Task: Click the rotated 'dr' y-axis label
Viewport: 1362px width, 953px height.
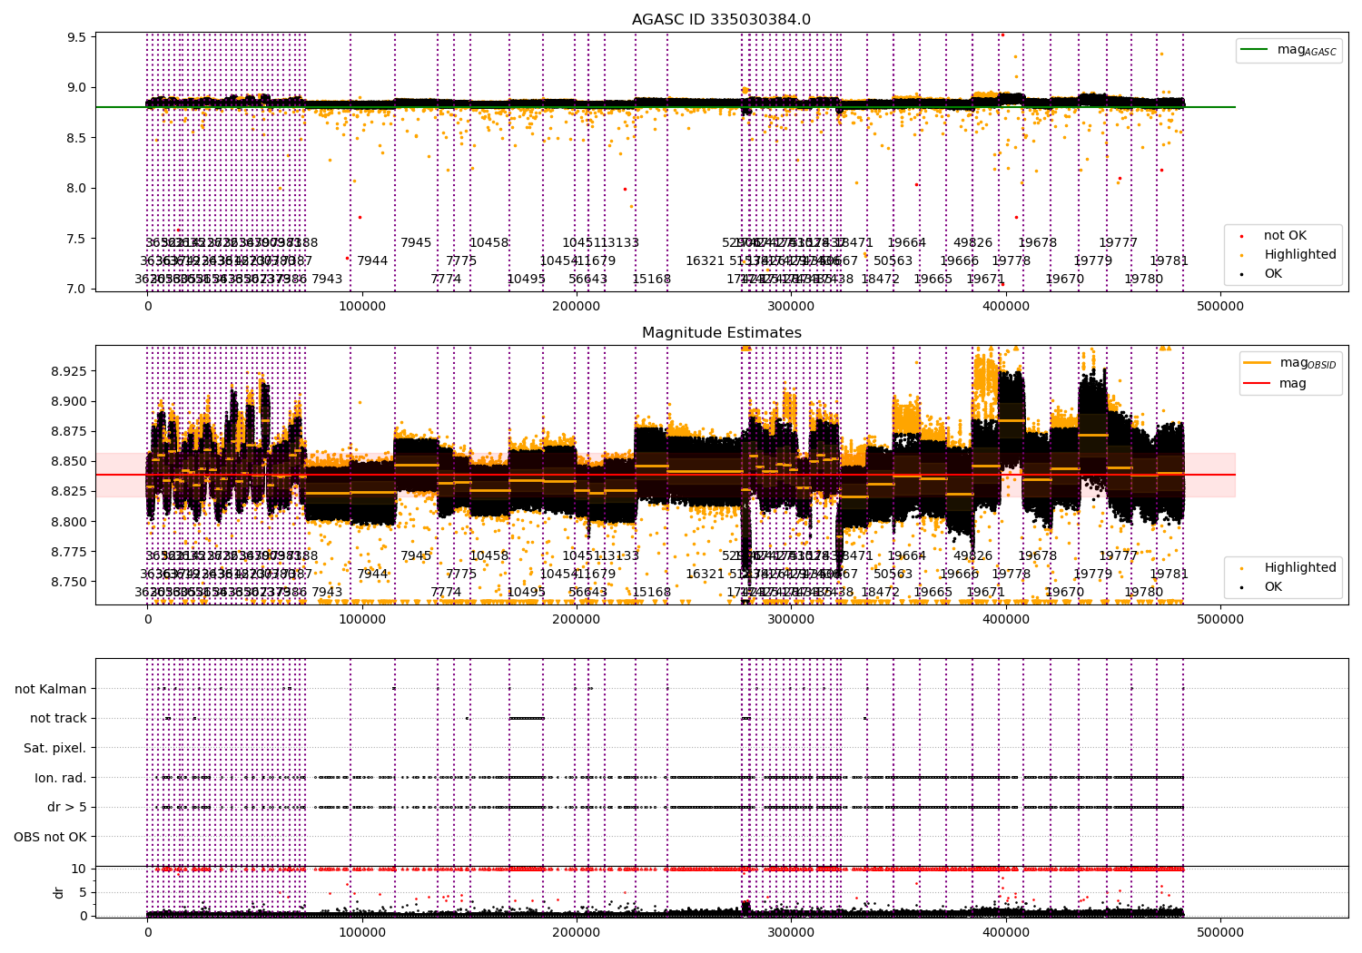Action: [x=59, y=892]
